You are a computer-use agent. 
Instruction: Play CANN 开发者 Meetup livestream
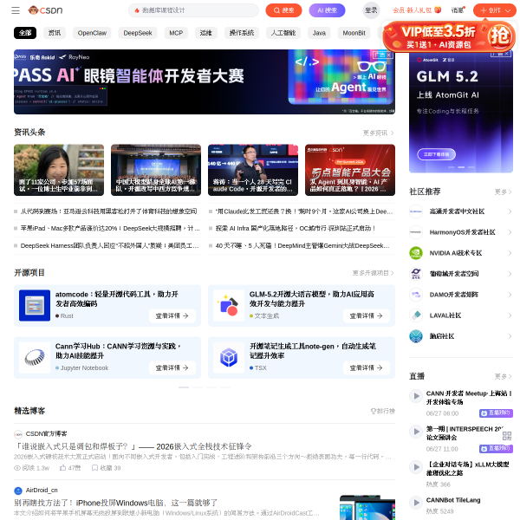tap(416, 396)
